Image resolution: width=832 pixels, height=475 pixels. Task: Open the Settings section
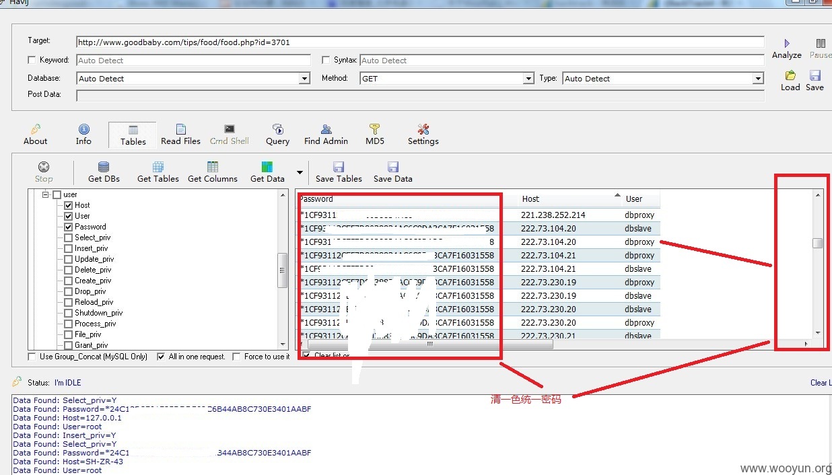(x=423, y=135)
